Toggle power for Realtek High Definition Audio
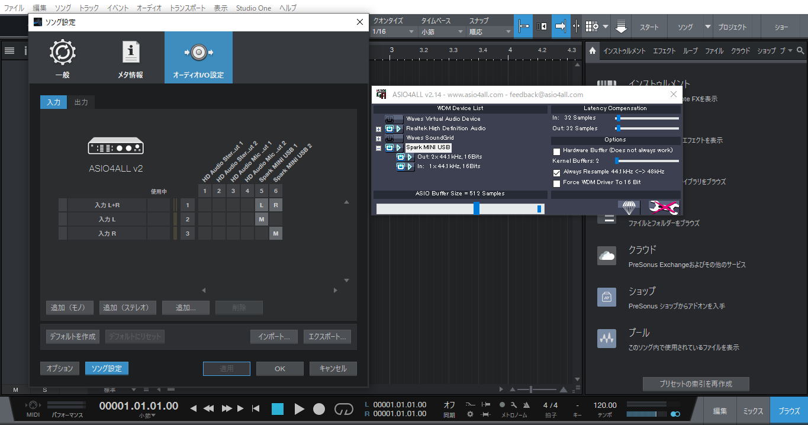This screenshot has height=425, width=808. click(389, 128)
